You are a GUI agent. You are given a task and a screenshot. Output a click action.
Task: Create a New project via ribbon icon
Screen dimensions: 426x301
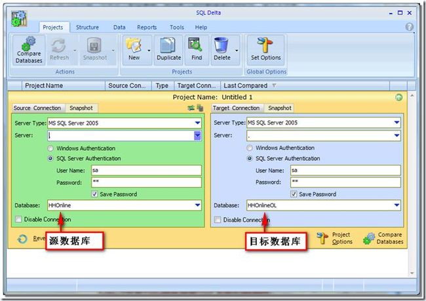(x=134, y=50)
